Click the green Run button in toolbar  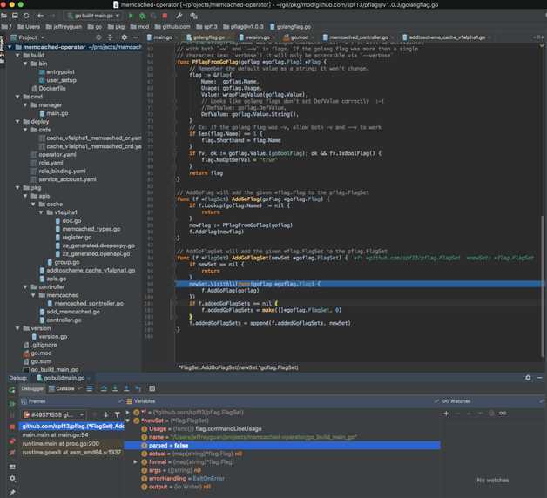click(132, 16)
